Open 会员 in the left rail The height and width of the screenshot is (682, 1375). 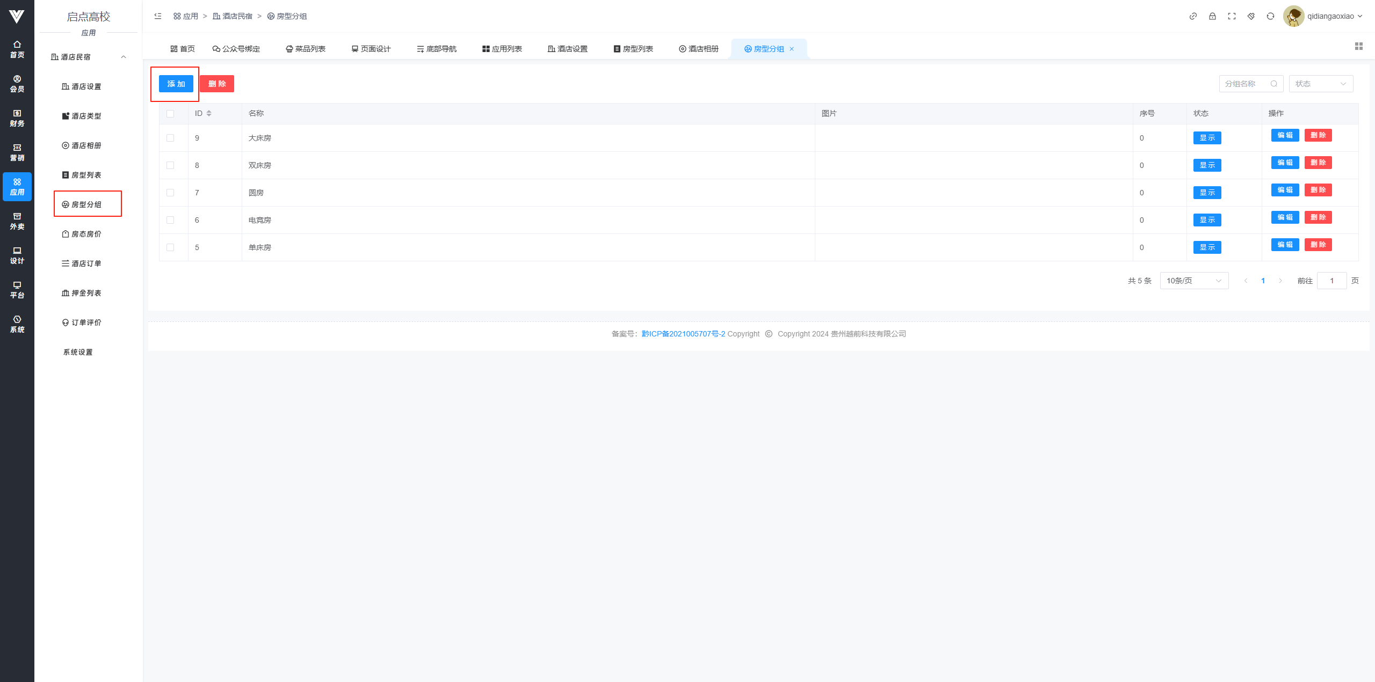[17, 84]
